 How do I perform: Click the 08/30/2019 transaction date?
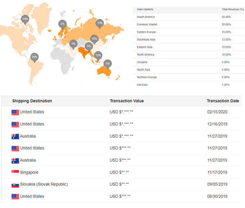click(x=217, y=196)
